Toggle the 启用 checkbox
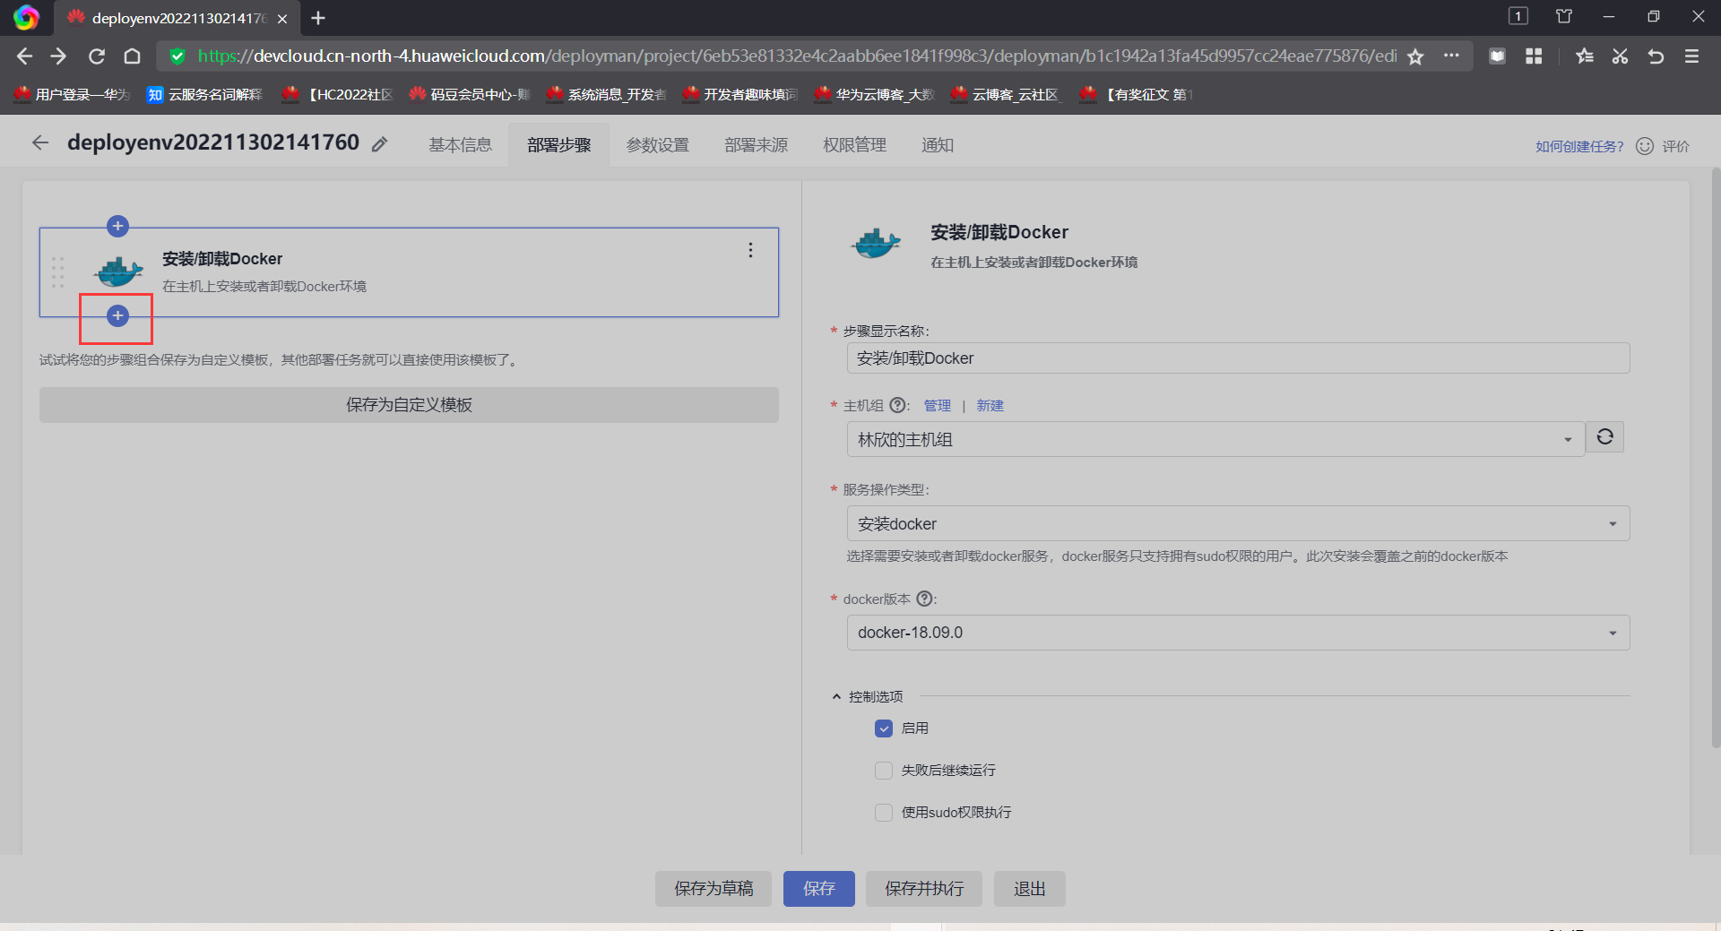Viewport: 1721px width, 931px height. coord(884,728)
